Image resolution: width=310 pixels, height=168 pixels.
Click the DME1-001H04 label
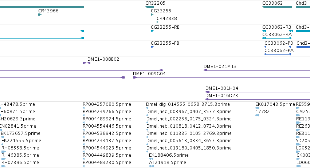[222, 88]
